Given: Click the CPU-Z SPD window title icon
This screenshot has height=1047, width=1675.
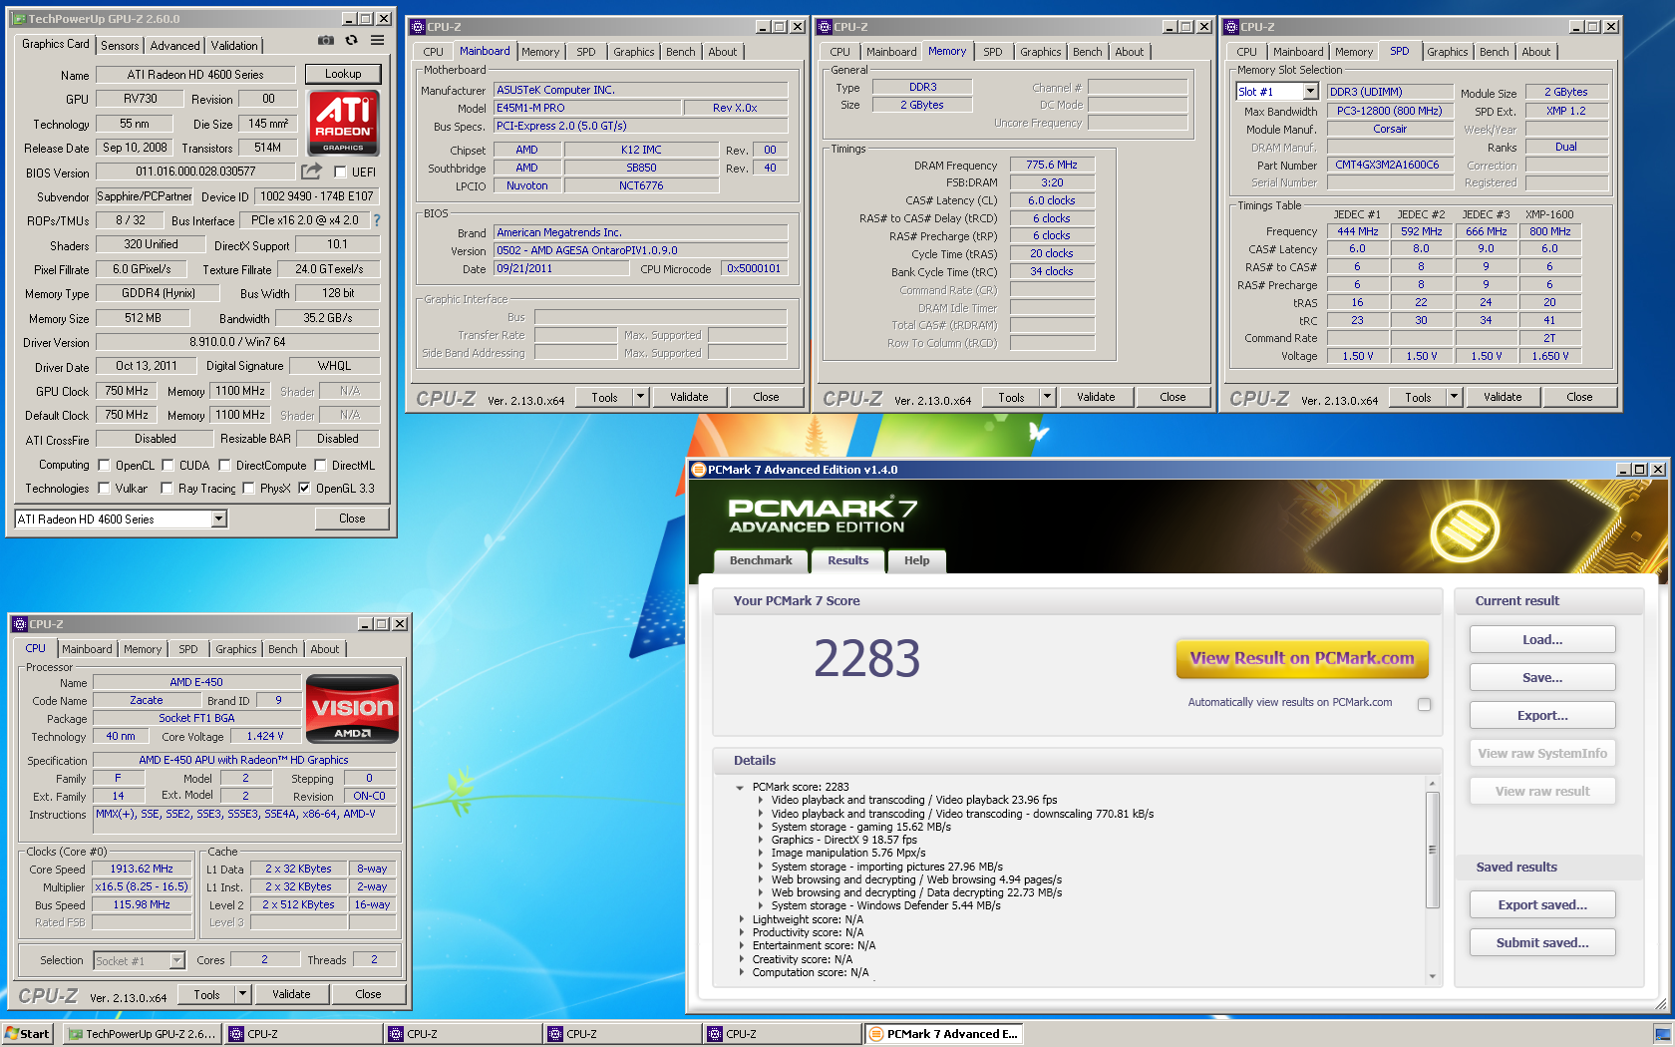Looking at the screenshot, I should [x=1231, y=27].
